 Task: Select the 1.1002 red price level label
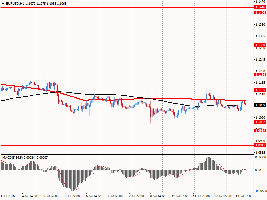pyautogui.click(x=260, y=122)
